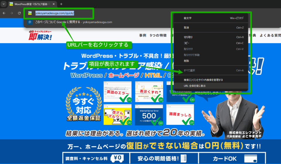281x164 pixels.
Task: Open the よくある質問 navigation link
Action: click(270, 35)
